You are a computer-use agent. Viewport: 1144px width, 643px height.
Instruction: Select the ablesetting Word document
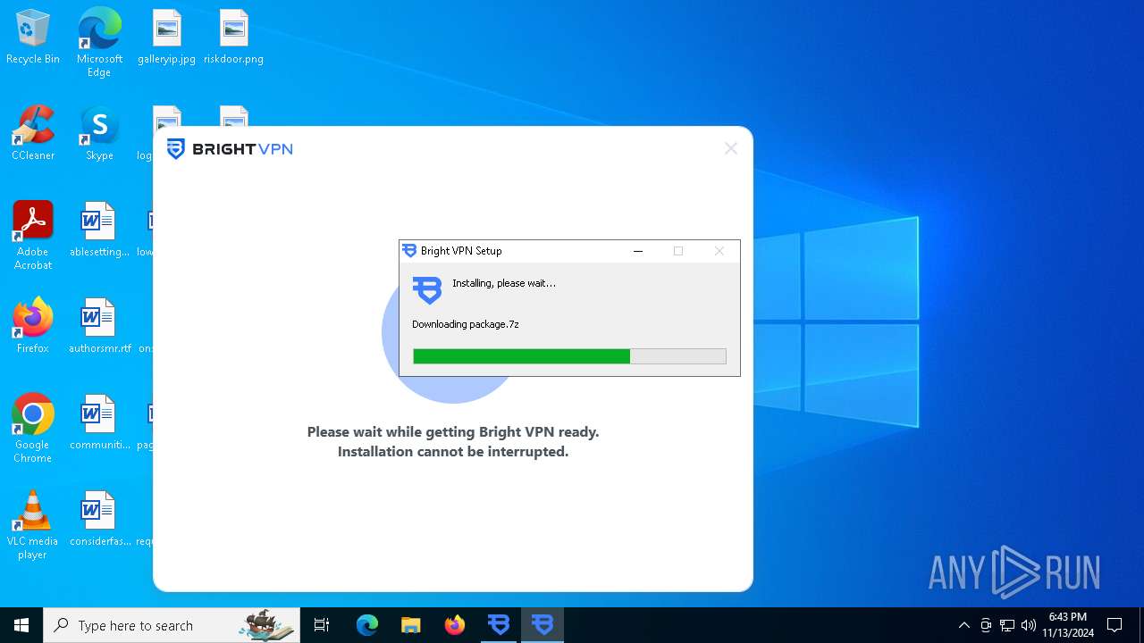99,230
